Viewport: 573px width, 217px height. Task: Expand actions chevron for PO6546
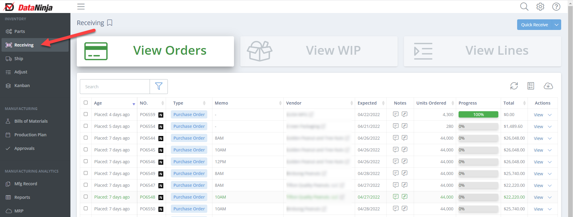point(550,162)
